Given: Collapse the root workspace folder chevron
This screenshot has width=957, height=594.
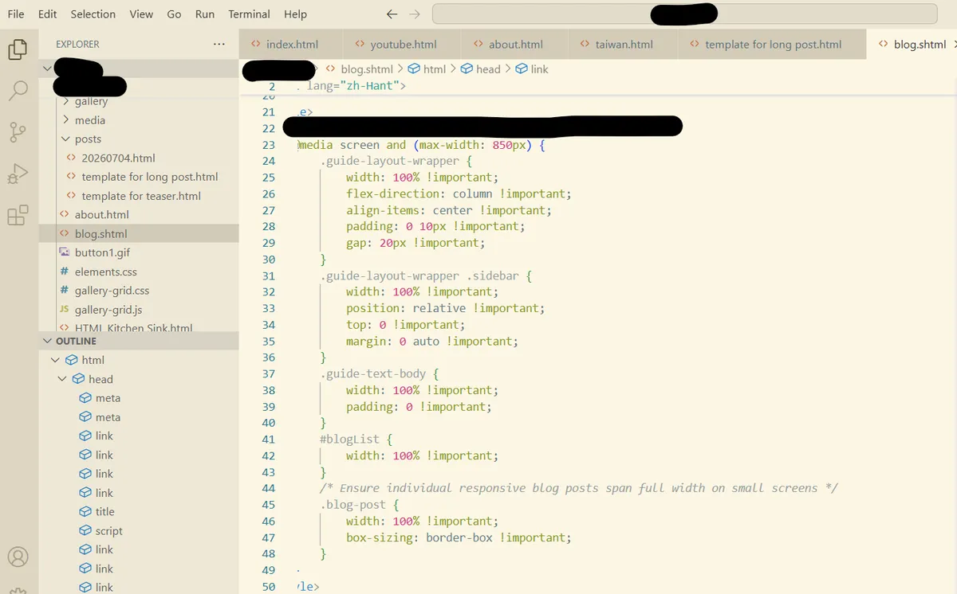Looking at the screenshot, I should [x=46, y=68].
